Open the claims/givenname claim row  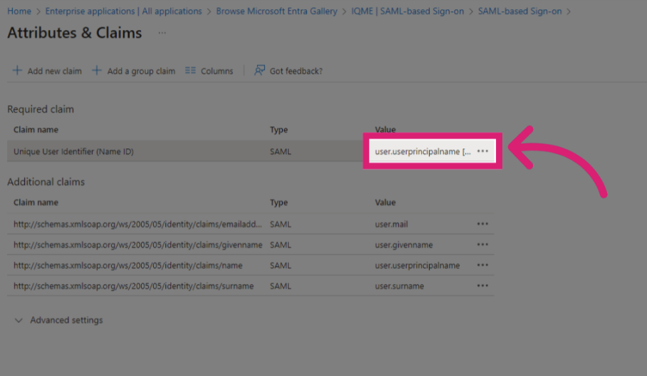[x=138, y=245]
